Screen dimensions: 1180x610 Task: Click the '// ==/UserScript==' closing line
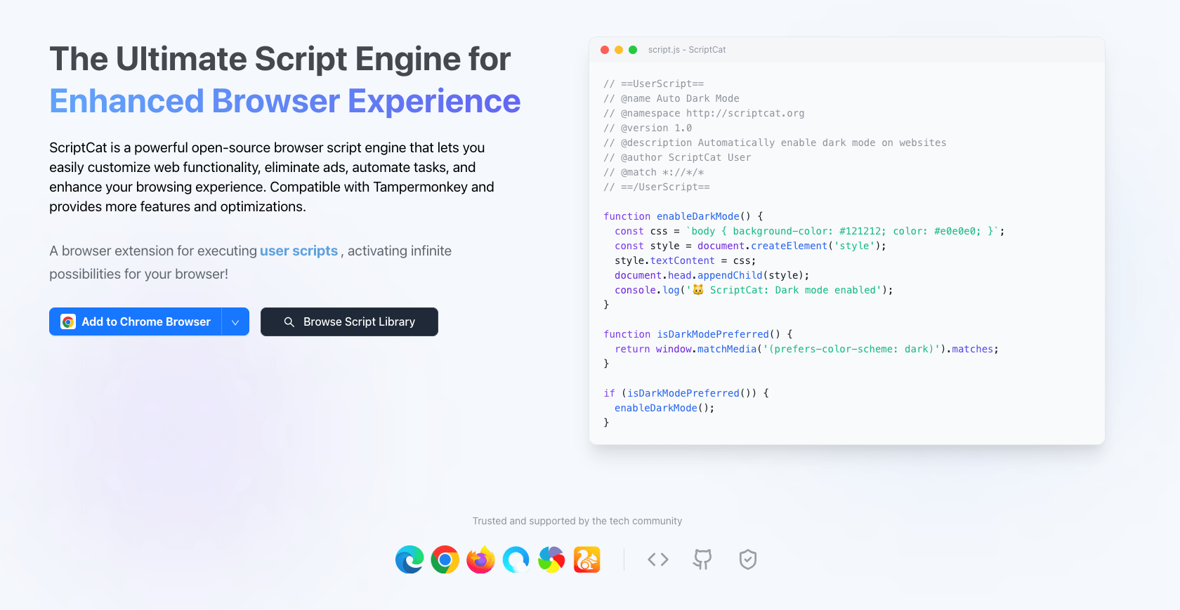coord(657,187)
